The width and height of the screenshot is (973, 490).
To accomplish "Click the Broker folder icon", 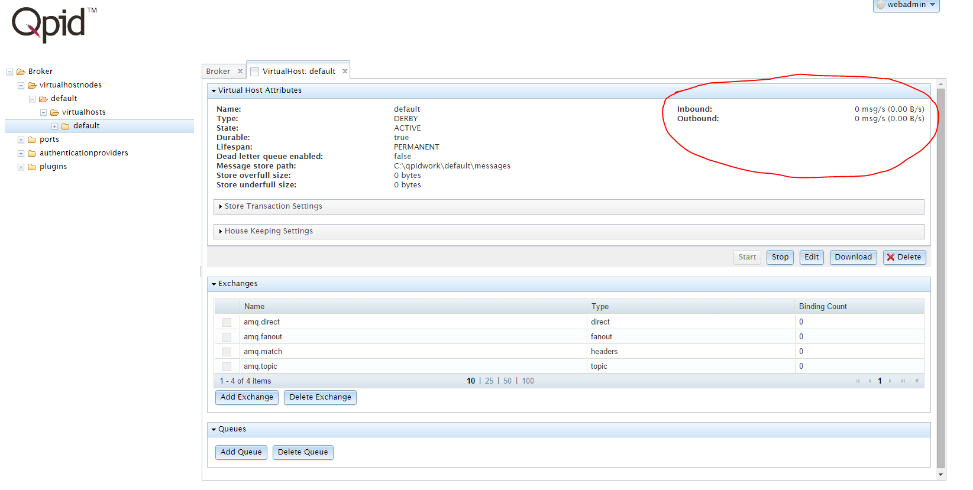I will tap(21, 72).
